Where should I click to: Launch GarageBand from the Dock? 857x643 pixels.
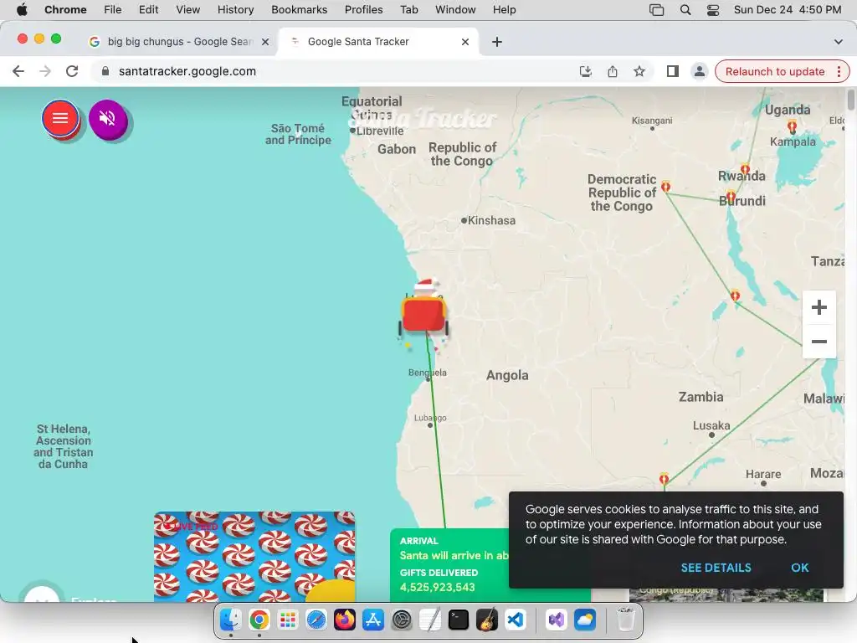pos(486,620)
